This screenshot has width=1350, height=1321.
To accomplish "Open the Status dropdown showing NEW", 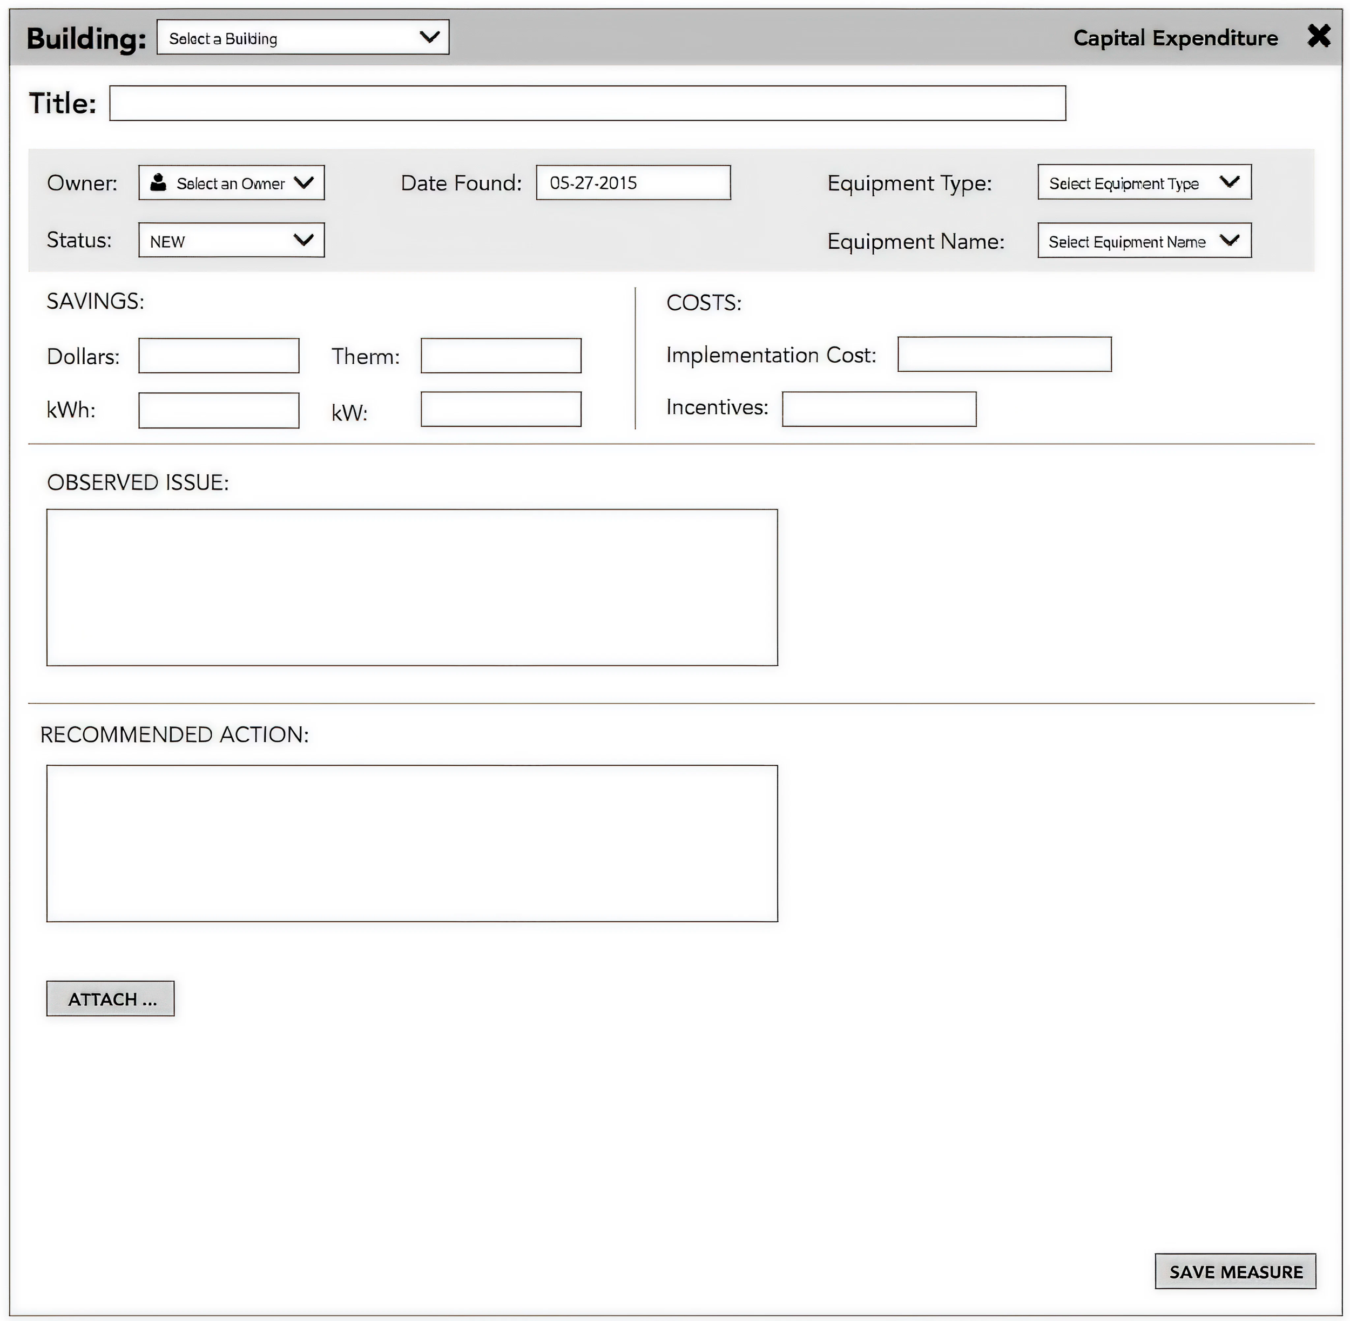I will coord(231,240).
